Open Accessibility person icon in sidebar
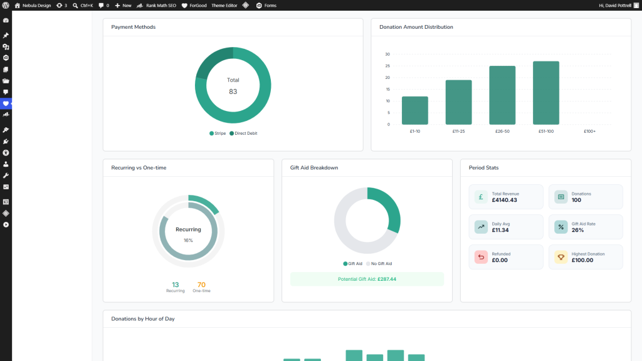The height and width of the screenshot is (361, 642). [x=6, y=153]
